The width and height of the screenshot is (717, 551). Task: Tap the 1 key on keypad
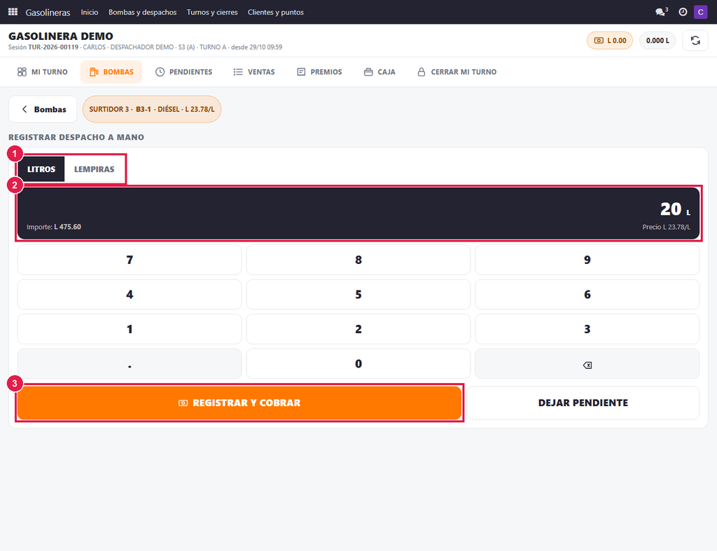[130, 329]
